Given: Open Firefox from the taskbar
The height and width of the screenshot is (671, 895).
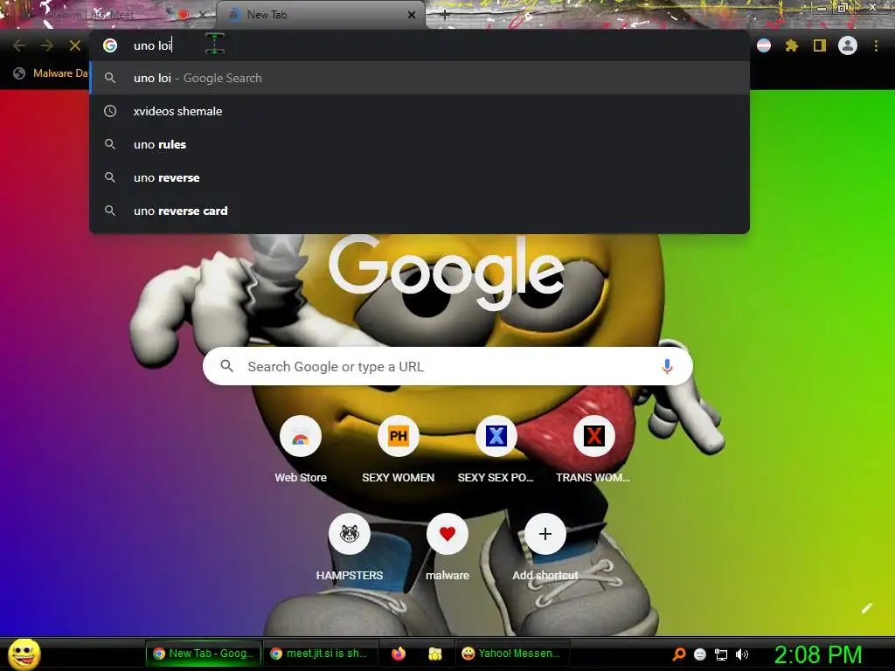Looking at the screenshot, I should click(x=399, y=654).
